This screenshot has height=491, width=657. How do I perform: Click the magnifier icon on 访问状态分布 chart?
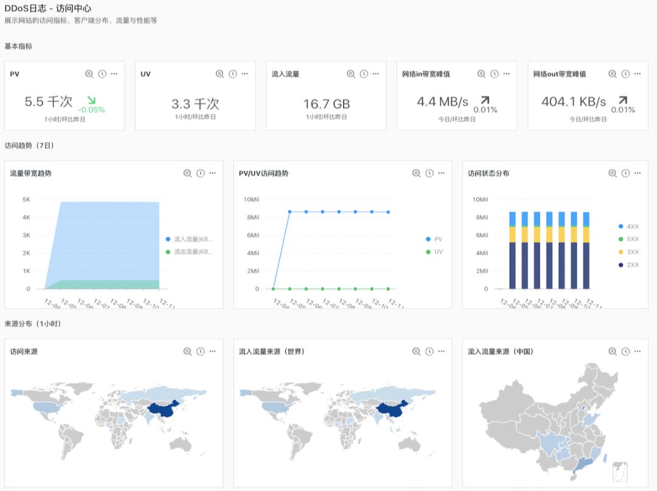pyautogui.click(x=613, y=173)
